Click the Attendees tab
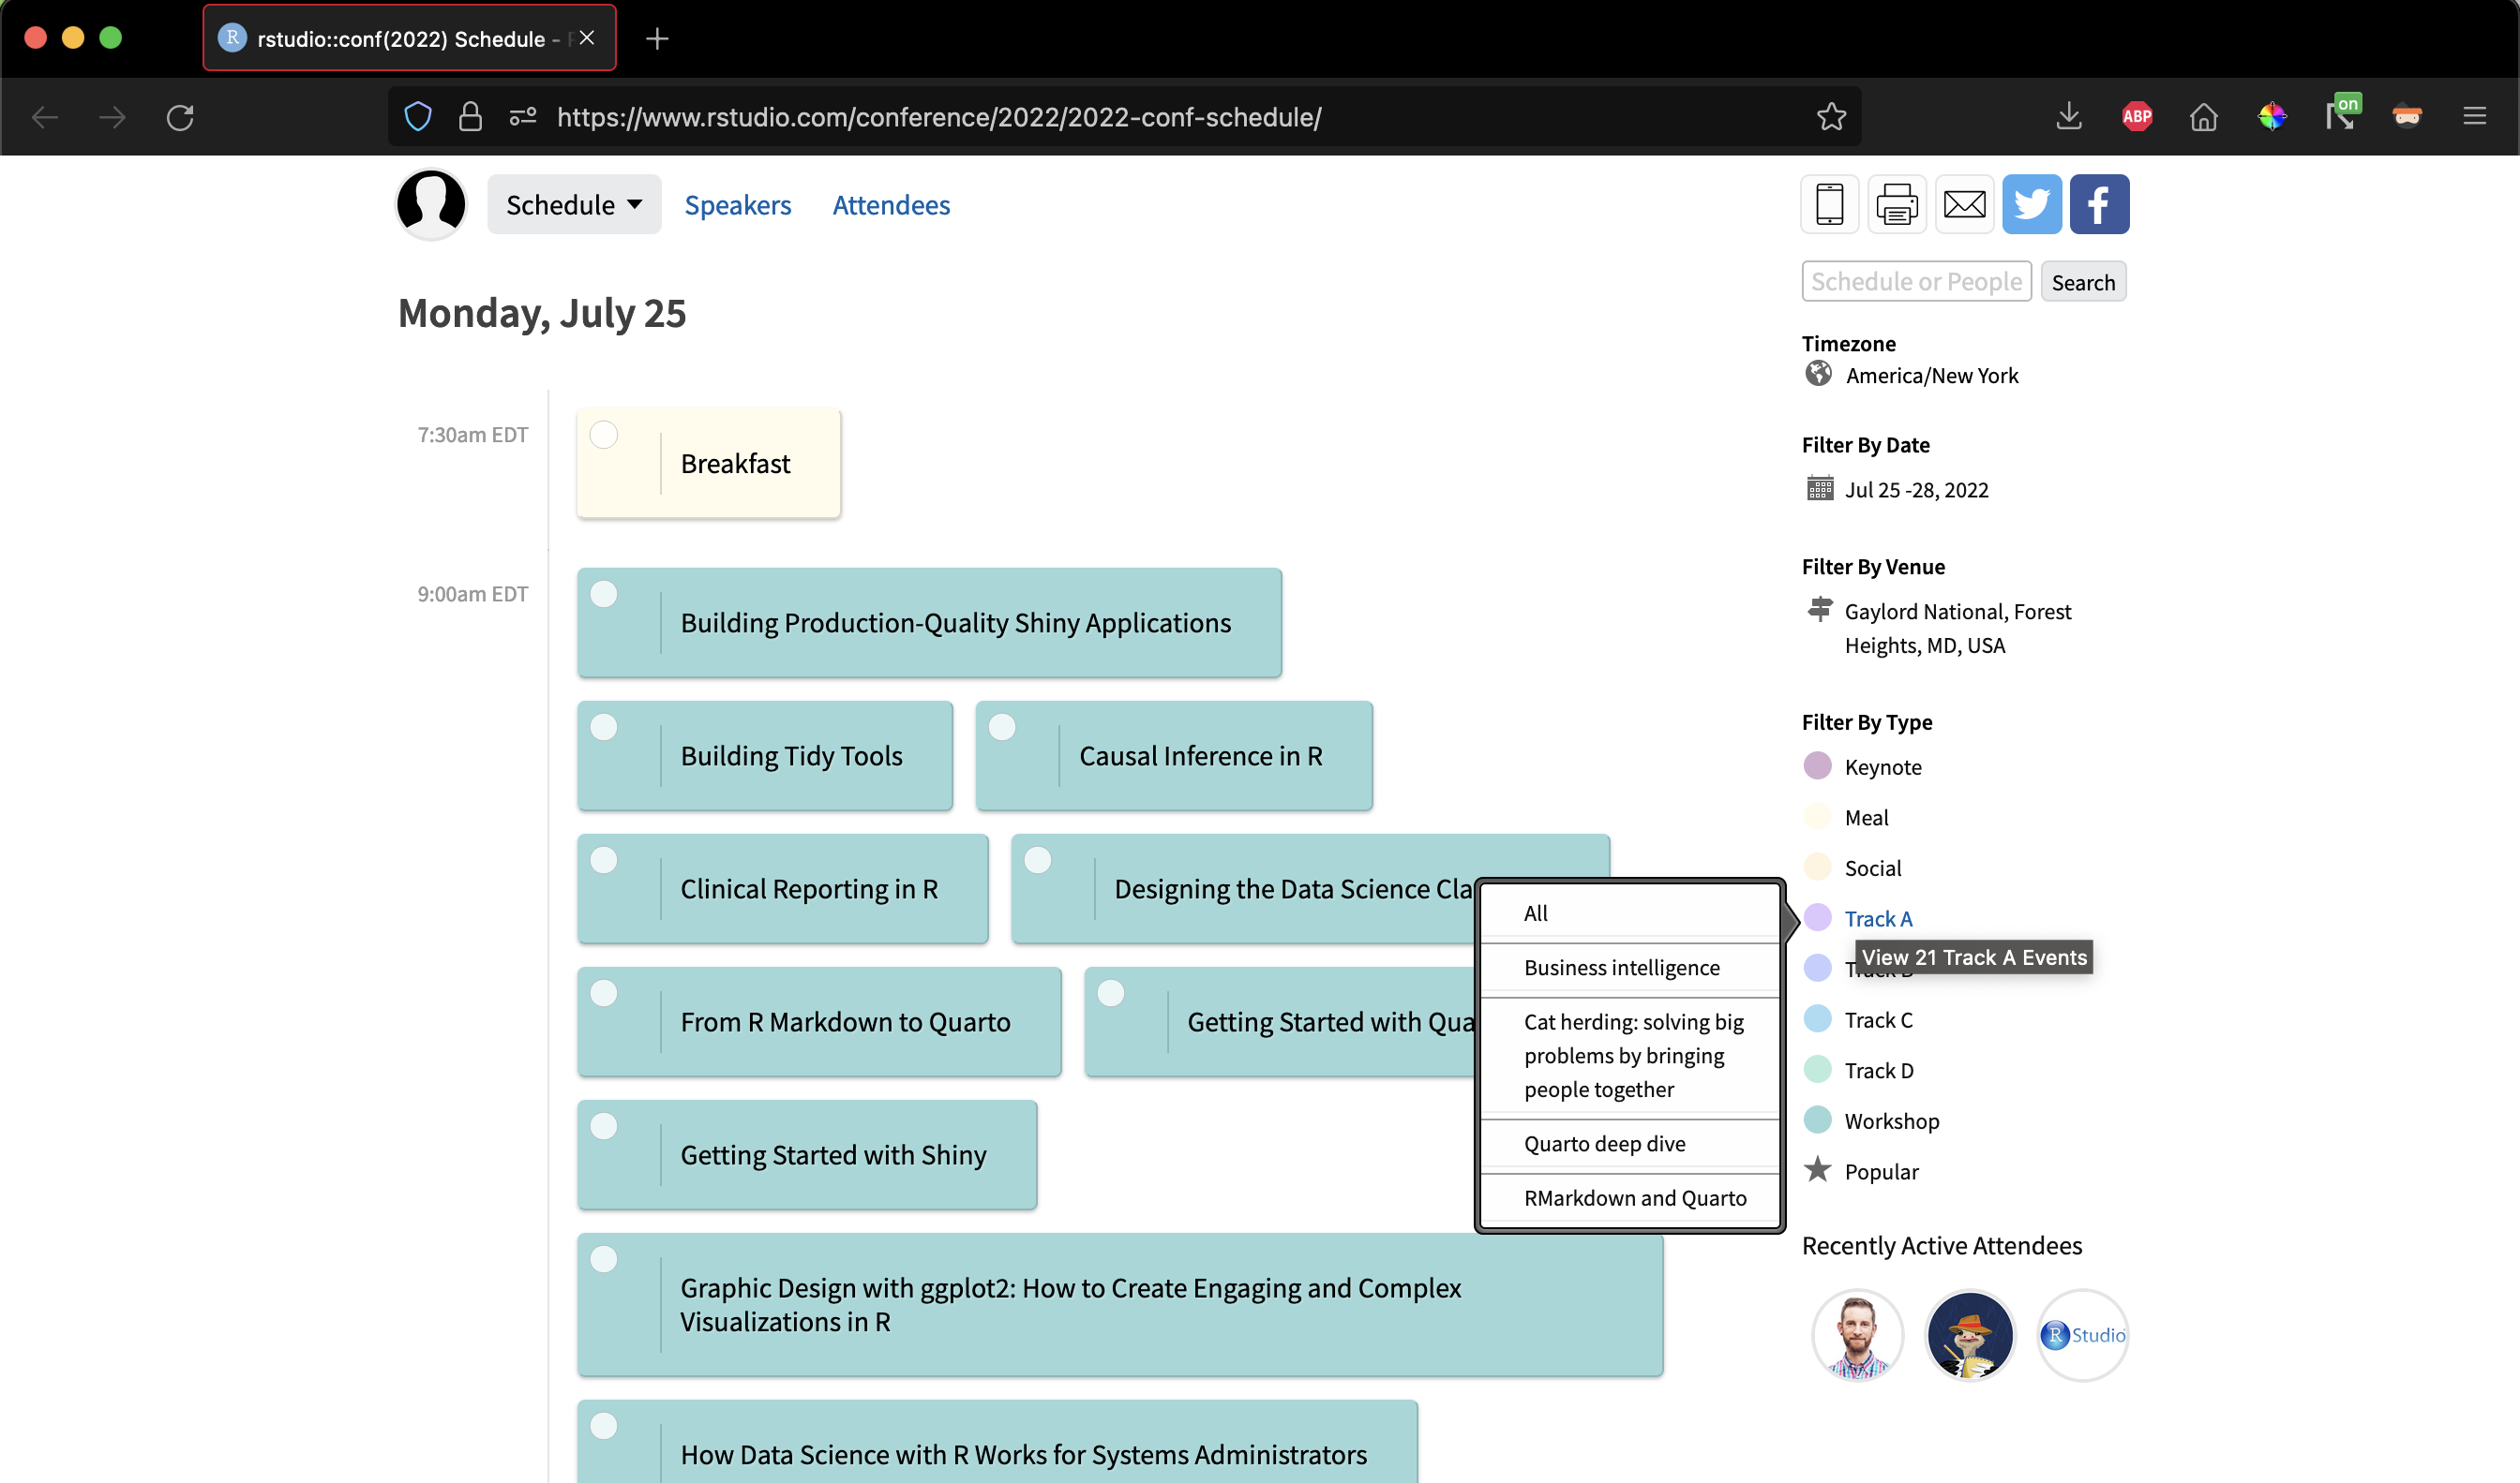This screenshot has height=1483, width=2520. point(892,203)
